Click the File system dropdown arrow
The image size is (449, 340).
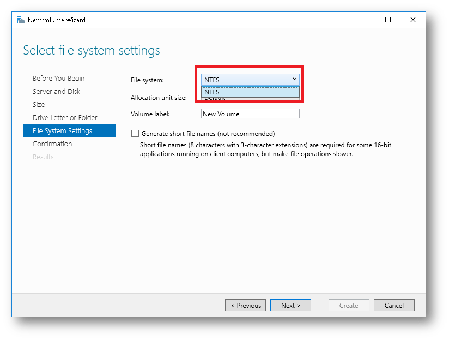(295, 80)
